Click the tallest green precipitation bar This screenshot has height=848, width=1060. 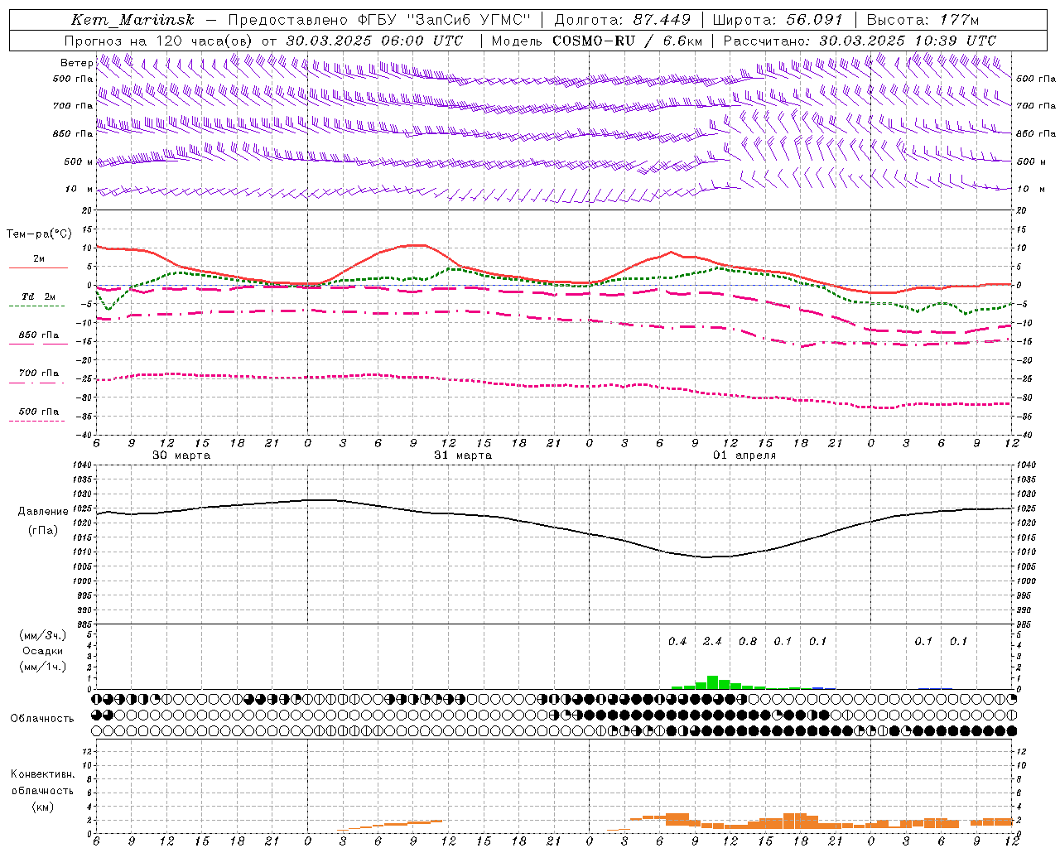tap(712, 682)
